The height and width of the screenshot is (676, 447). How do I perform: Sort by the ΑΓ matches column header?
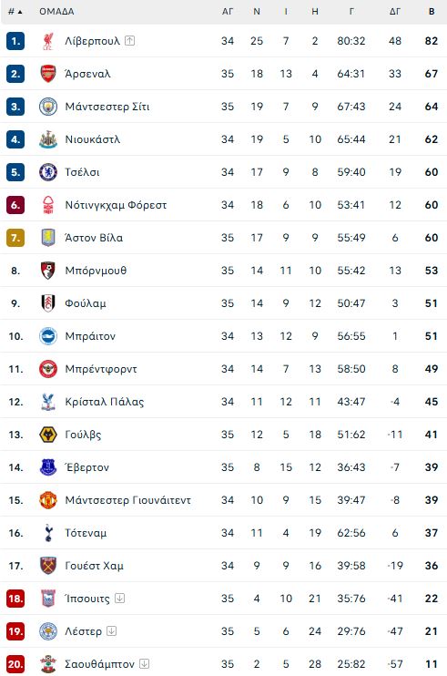pyautogui.click(x=228, y=12)
